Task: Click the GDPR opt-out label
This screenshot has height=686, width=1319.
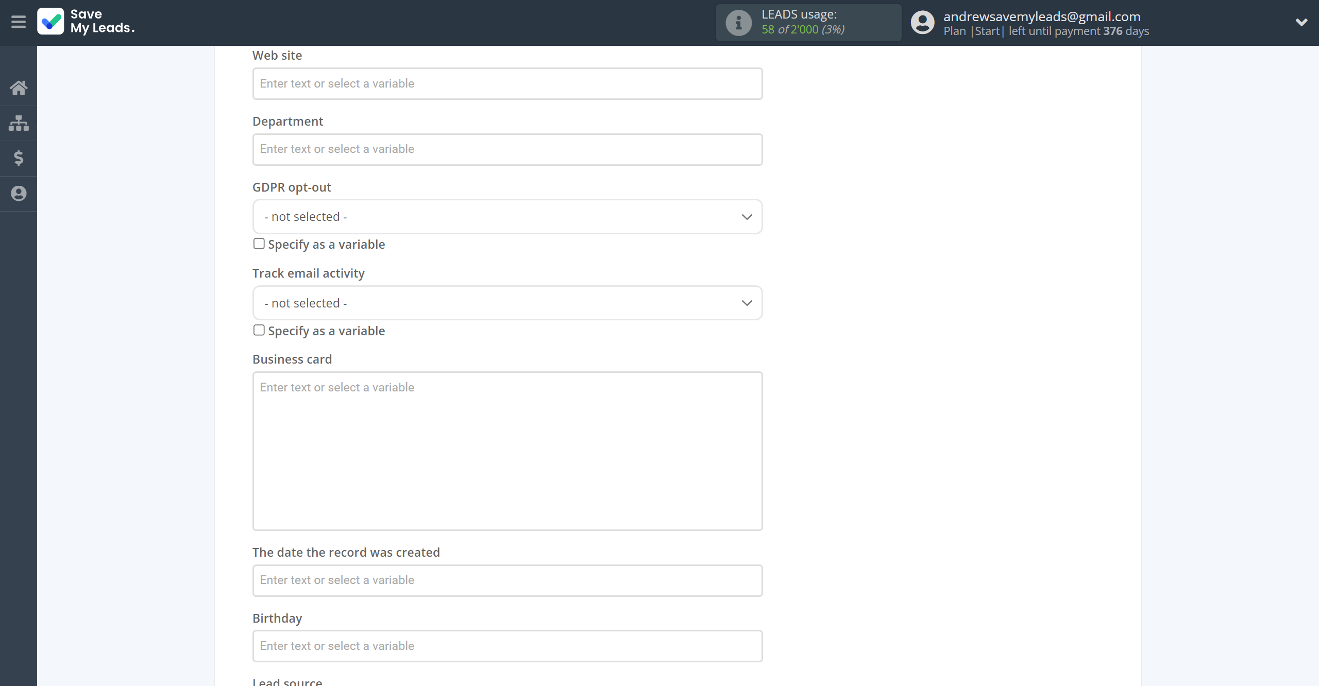Action: point(292,187)
